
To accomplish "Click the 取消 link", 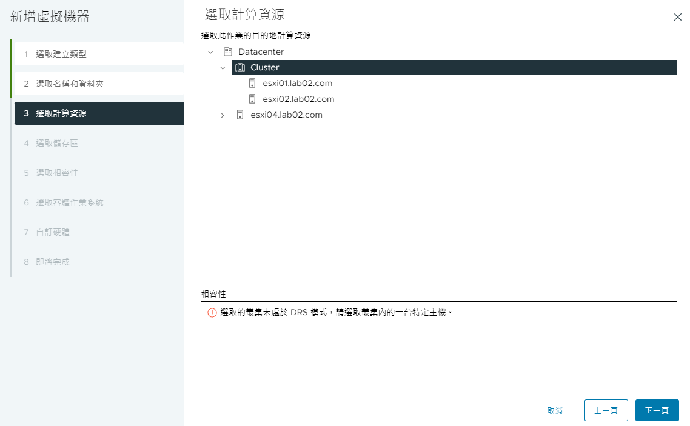I will [x=555, y=410].
